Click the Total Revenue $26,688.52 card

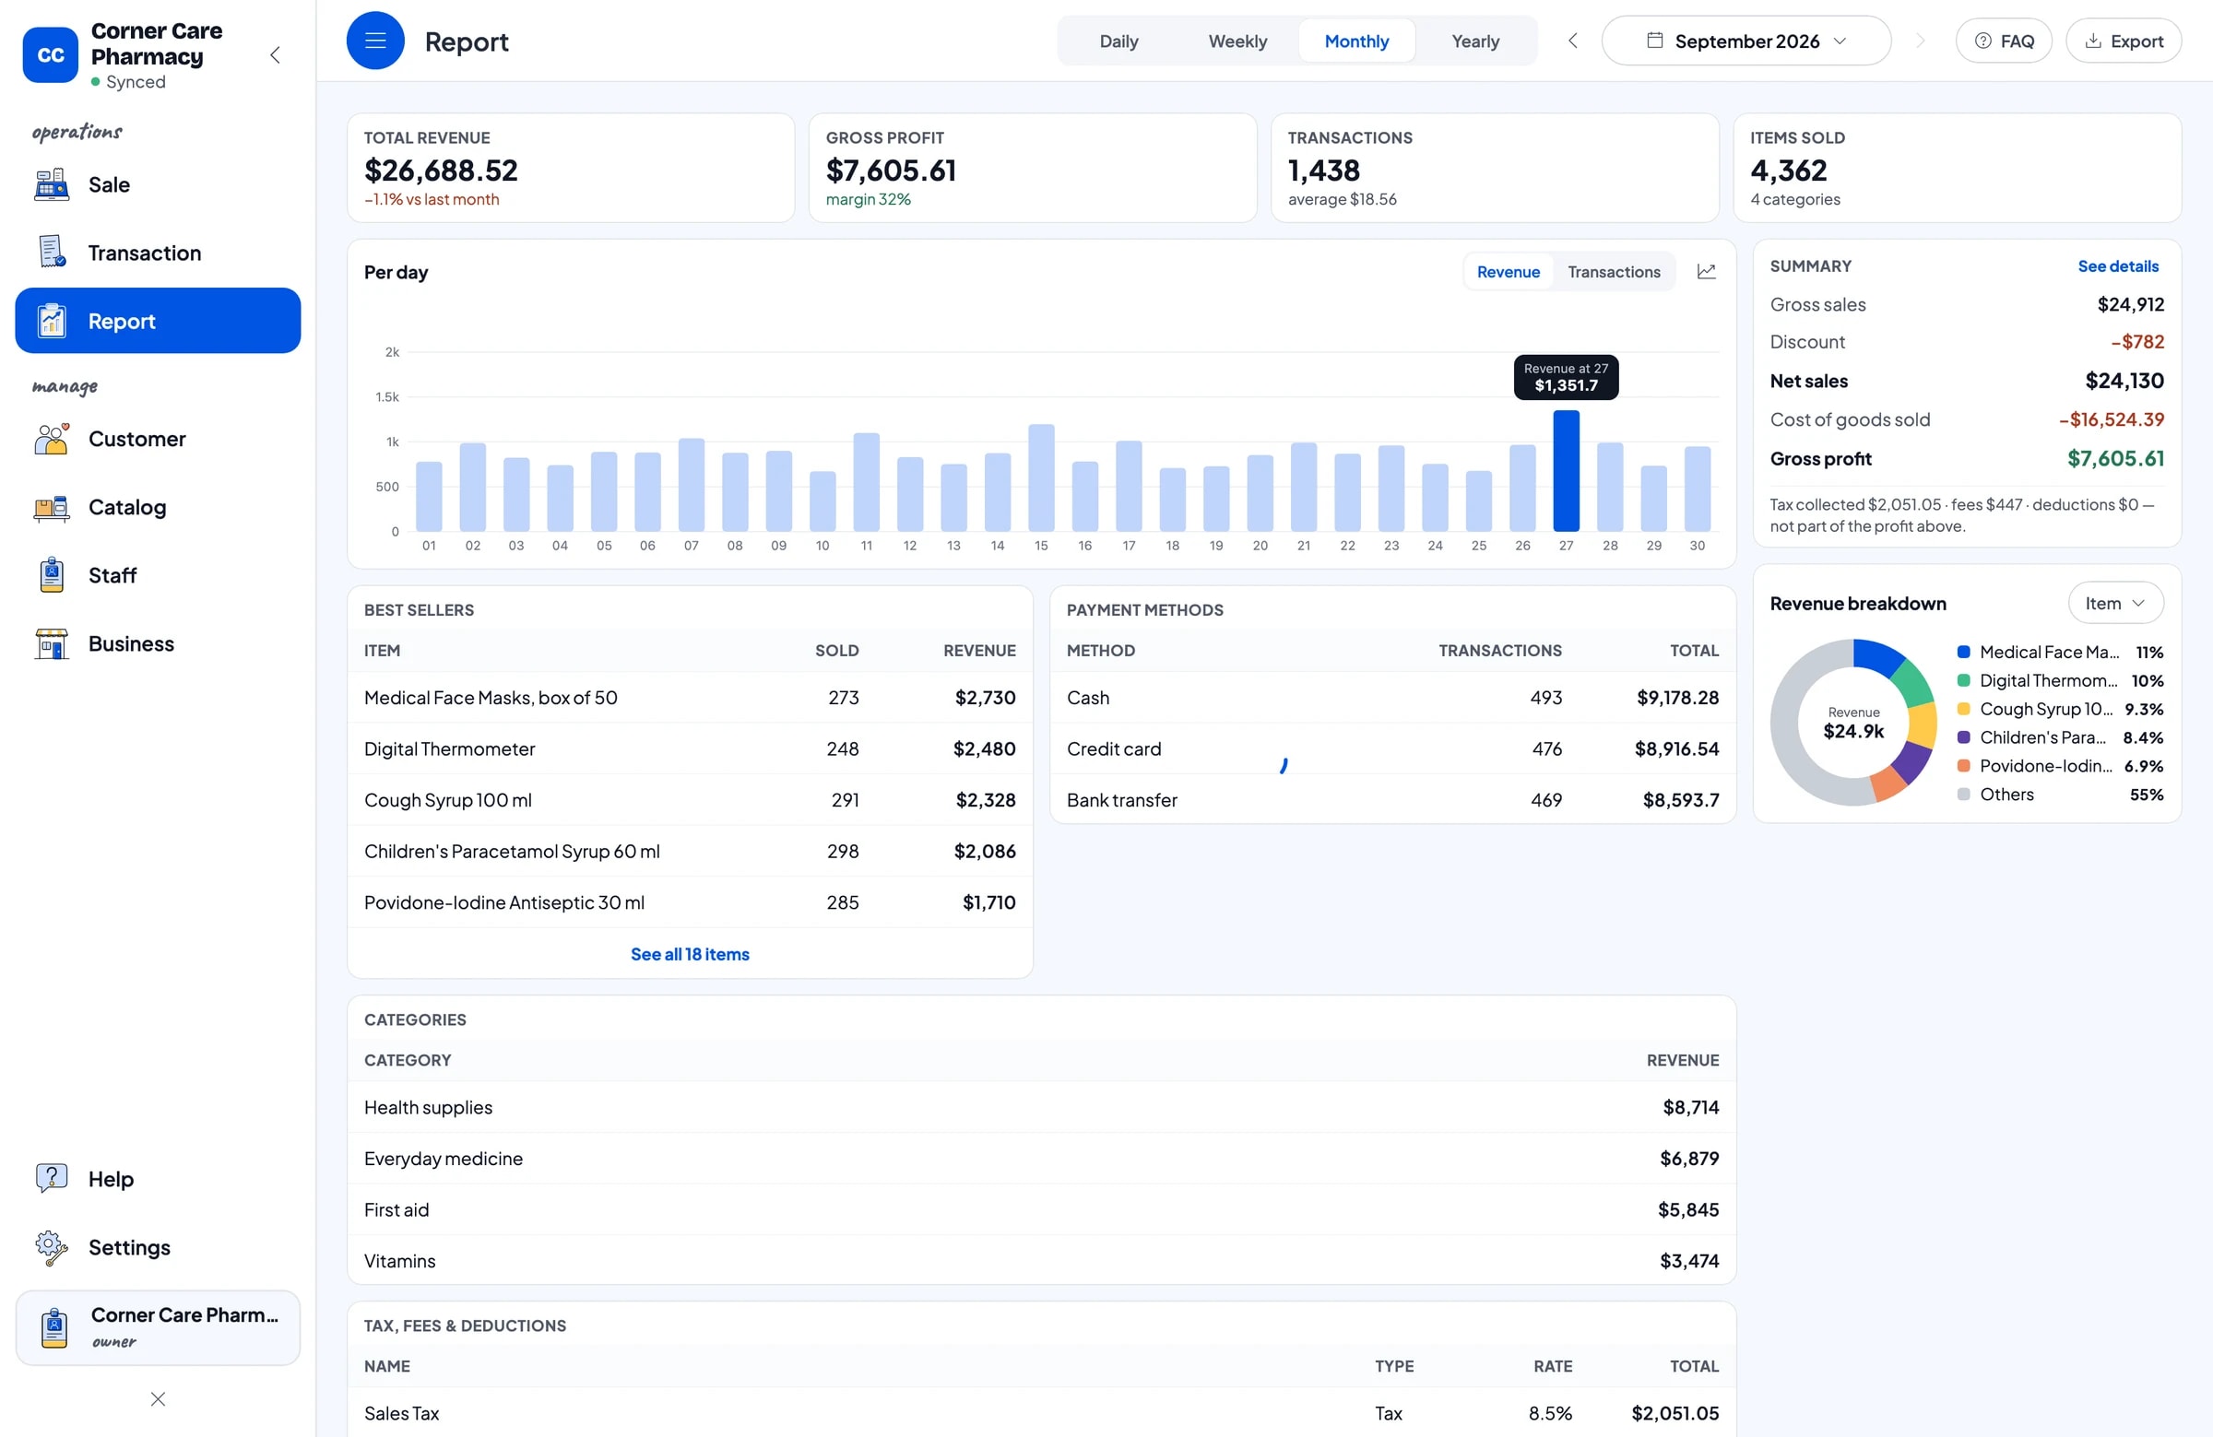pyautogui.click(x=571, y=169)
